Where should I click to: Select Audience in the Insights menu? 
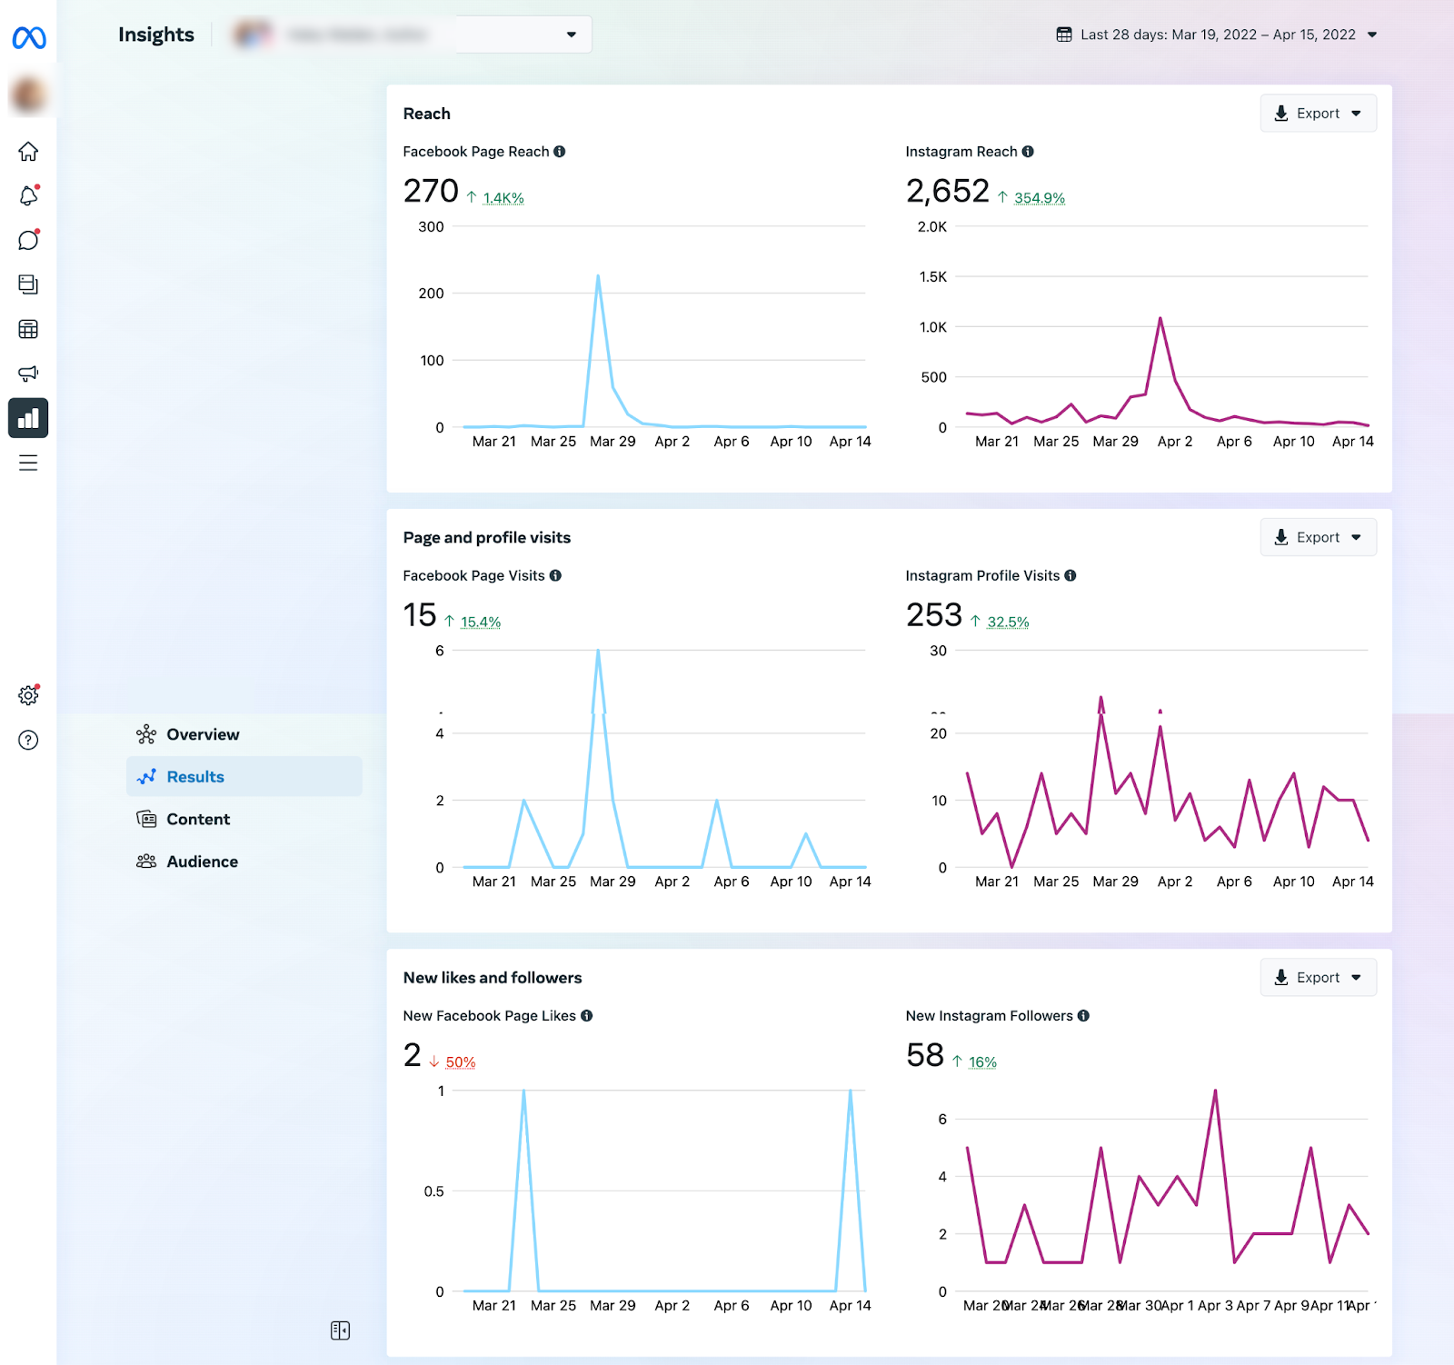(x=202, y=862)
